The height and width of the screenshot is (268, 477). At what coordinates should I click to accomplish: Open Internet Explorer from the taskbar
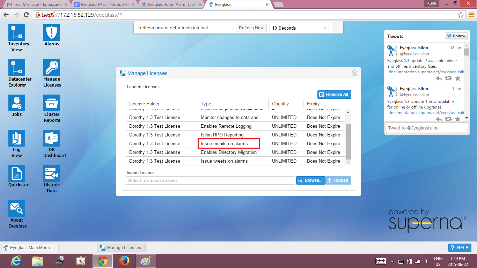point(16,261)
